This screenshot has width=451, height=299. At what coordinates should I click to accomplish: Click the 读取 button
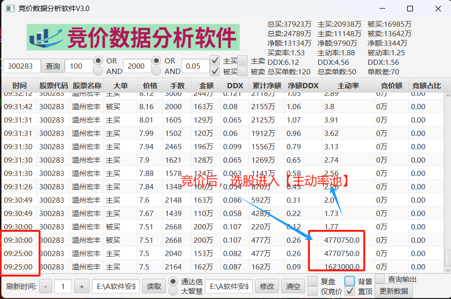click(154, 287)
